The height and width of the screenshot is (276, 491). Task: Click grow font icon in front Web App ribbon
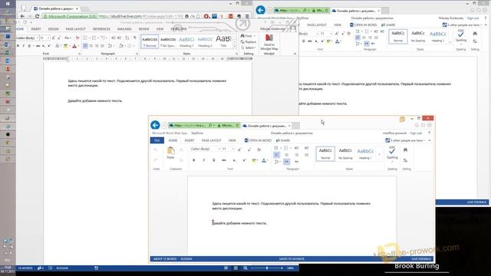239,149
